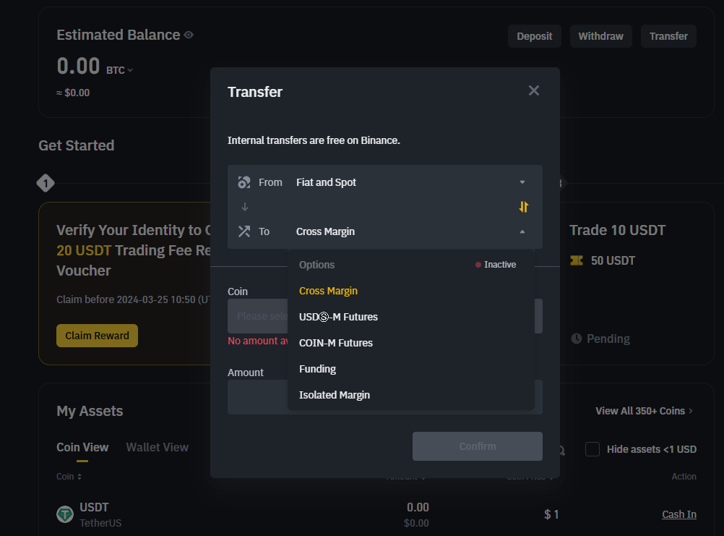
Task: Click the Trade 10 USDT card title
Action: [617, 230]
